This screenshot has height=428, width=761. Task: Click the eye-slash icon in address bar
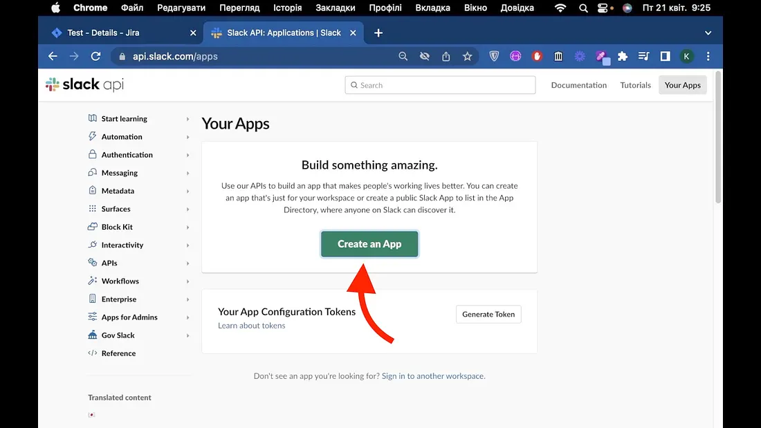(x=425, y=56)
